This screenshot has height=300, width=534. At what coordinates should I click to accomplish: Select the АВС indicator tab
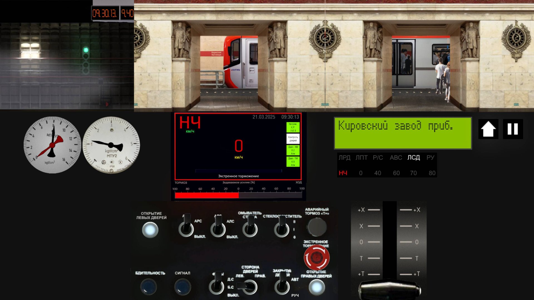point(396,157)
